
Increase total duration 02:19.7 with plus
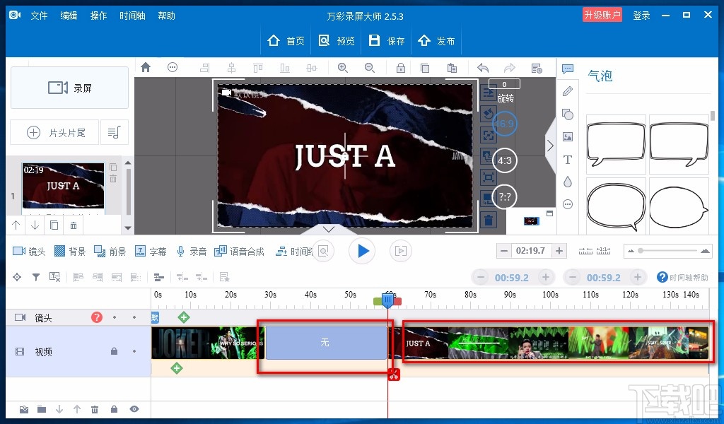(559, 251)
